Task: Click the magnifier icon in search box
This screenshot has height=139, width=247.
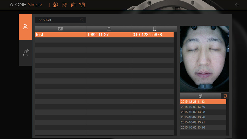Action: point(82,20)
